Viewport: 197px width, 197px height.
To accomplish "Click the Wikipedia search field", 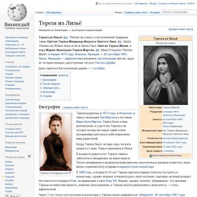I will click(179, 12).
